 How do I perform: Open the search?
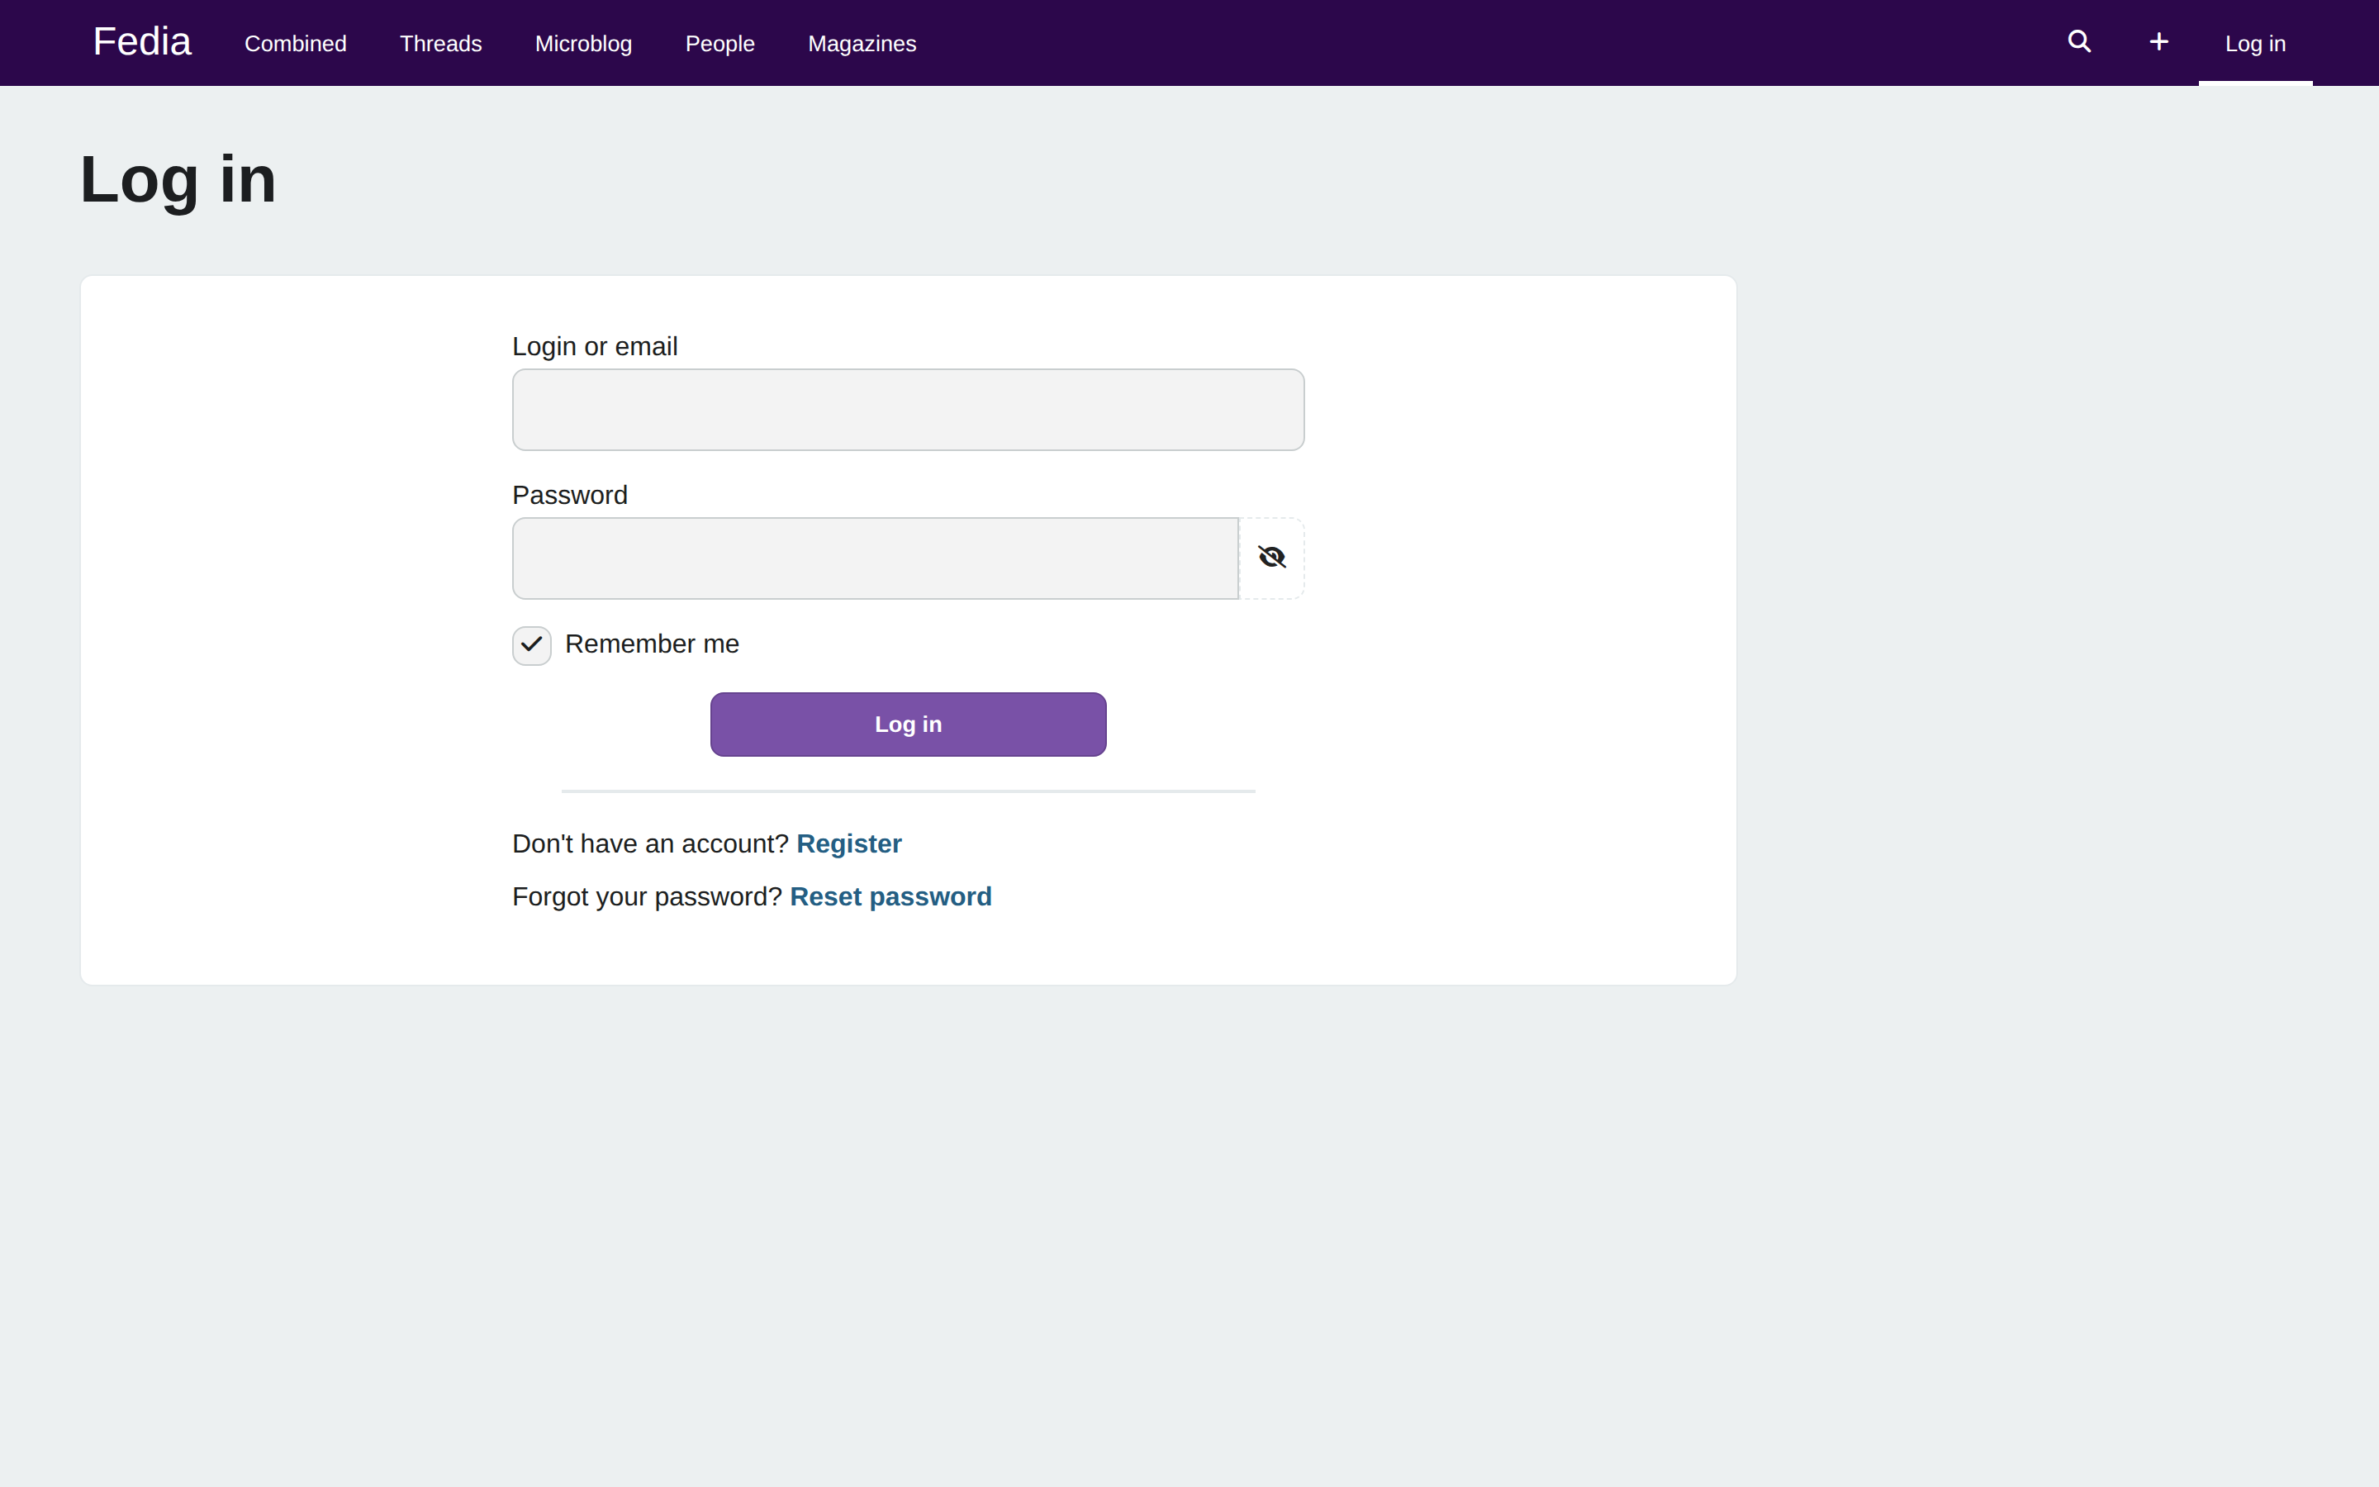(x=2078, y=41)
